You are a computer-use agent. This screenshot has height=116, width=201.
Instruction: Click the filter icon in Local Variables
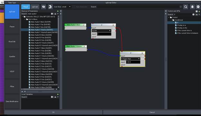click(x=58, y=97)
